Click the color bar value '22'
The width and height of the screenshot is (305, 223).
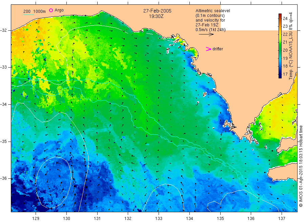point(285,34)
